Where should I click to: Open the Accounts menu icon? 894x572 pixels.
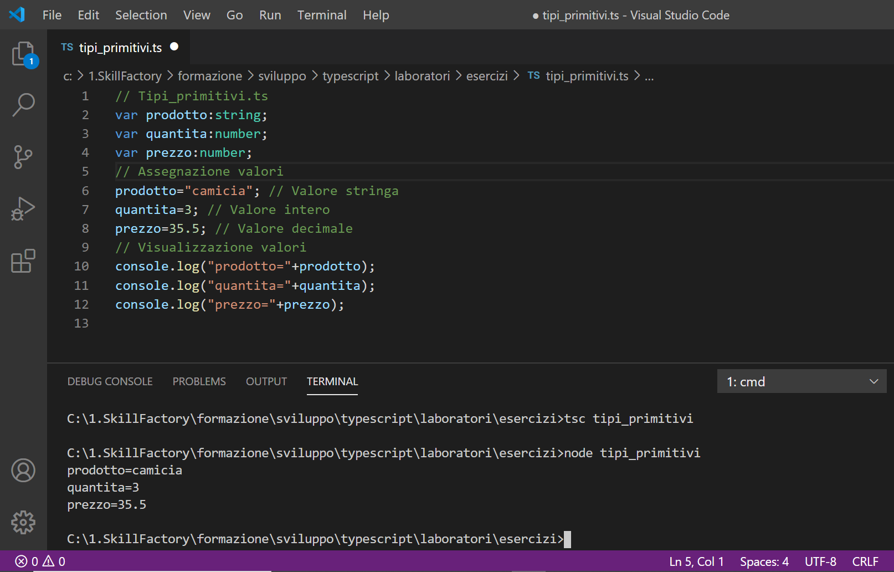coord(23,471)
